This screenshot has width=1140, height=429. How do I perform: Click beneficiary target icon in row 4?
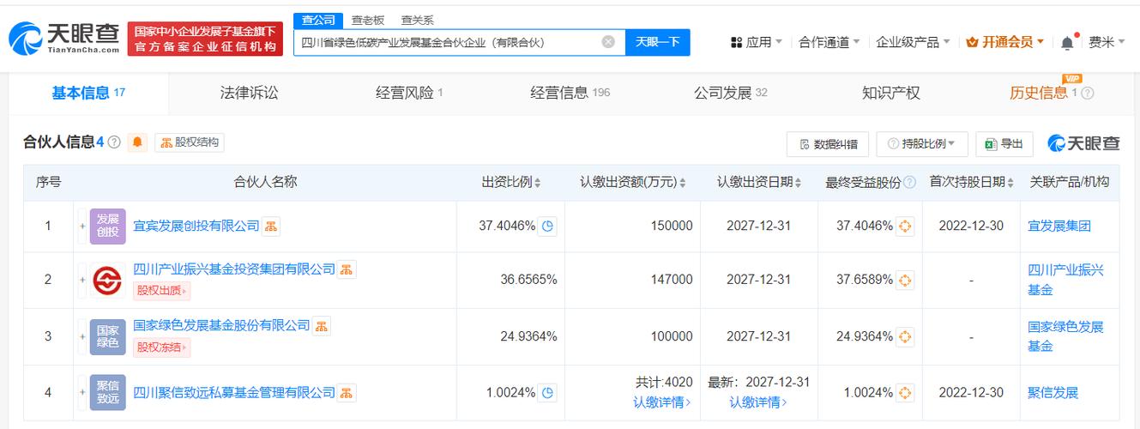[x=905, y=393]
